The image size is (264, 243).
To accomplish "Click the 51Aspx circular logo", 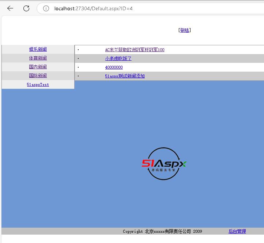I will coord(164,164).
